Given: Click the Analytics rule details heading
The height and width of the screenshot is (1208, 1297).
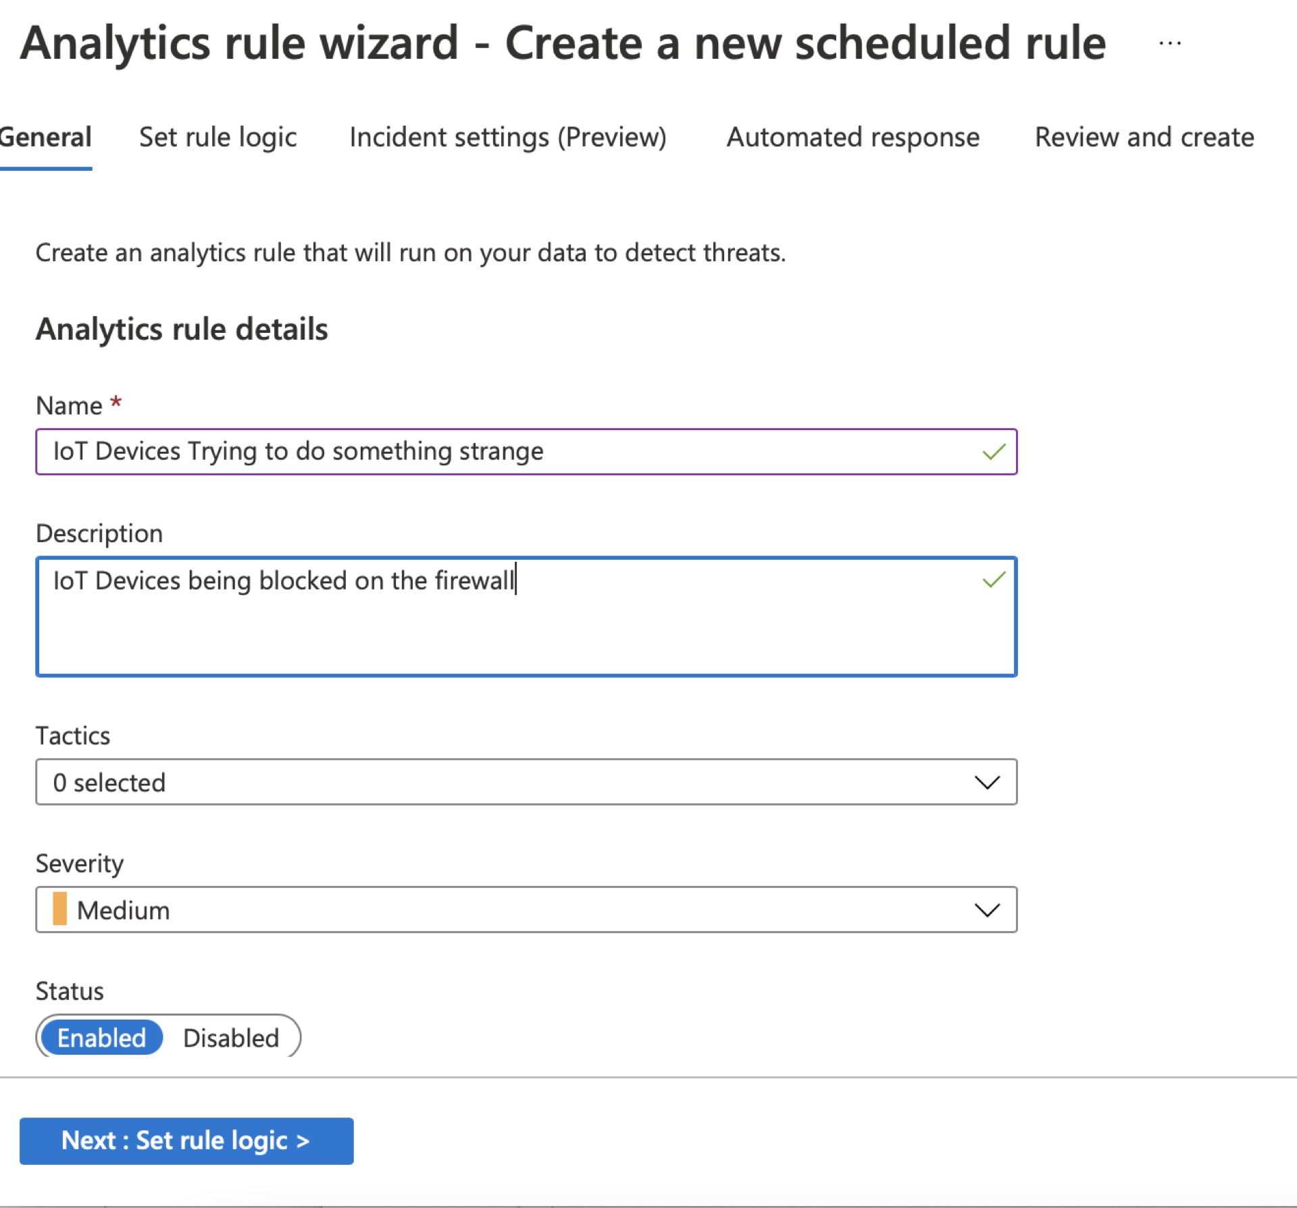Looking at the screenshot, I should point(182,330).
